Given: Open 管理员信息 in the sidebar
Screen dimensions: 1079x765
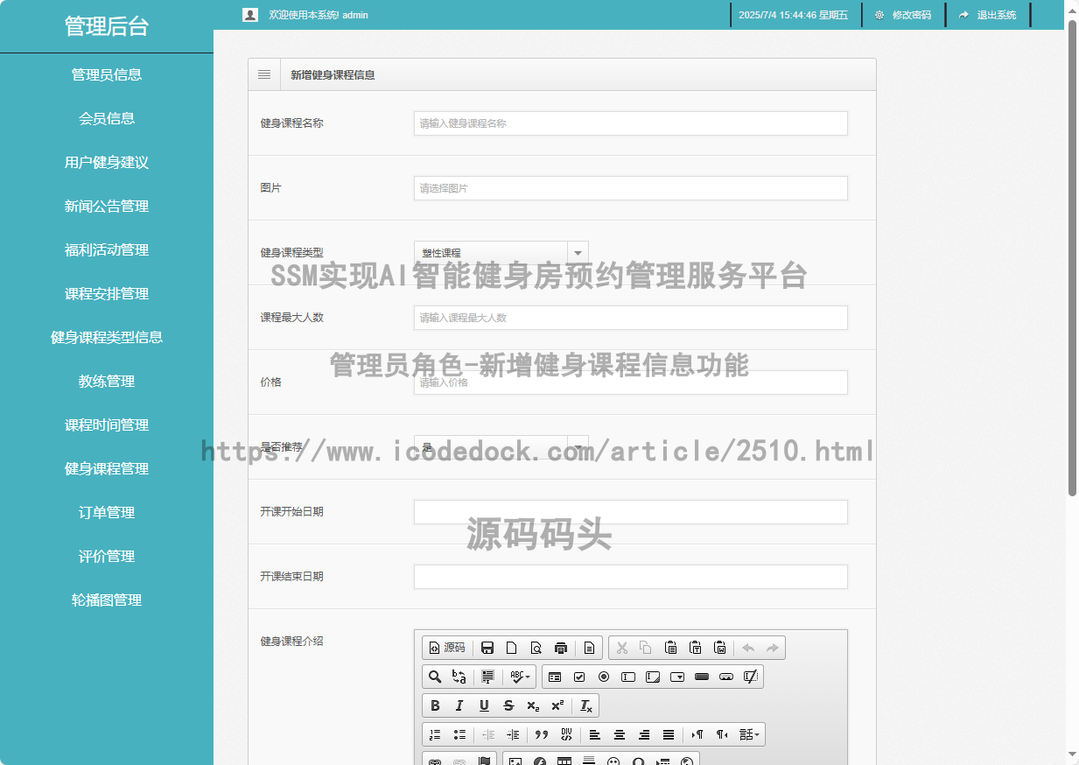Looking at the screenshot, I should point(107,74).
